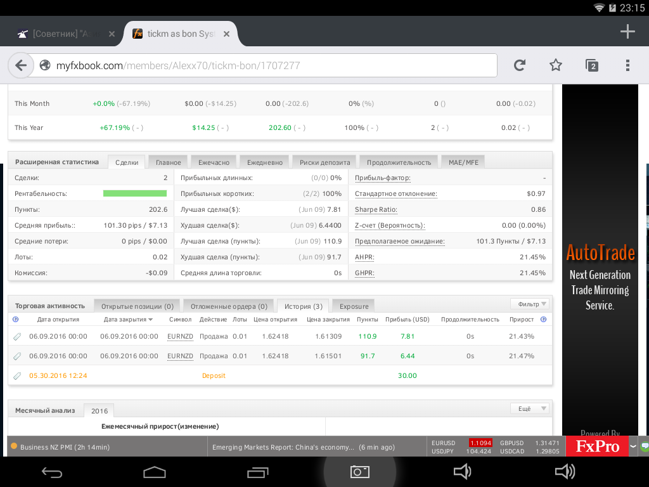Click the tag icon on the 7.81 profit trade
This screenshot has width=649, height=487.
17,337
